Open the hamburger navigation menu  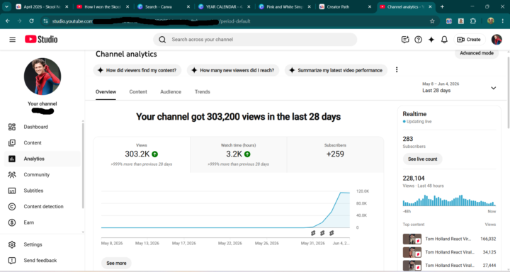pos(12,40)
